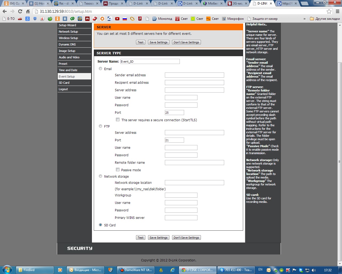Click into the Server Name field
The width and height of the screenshot is (342, 274).
[150, 62]
